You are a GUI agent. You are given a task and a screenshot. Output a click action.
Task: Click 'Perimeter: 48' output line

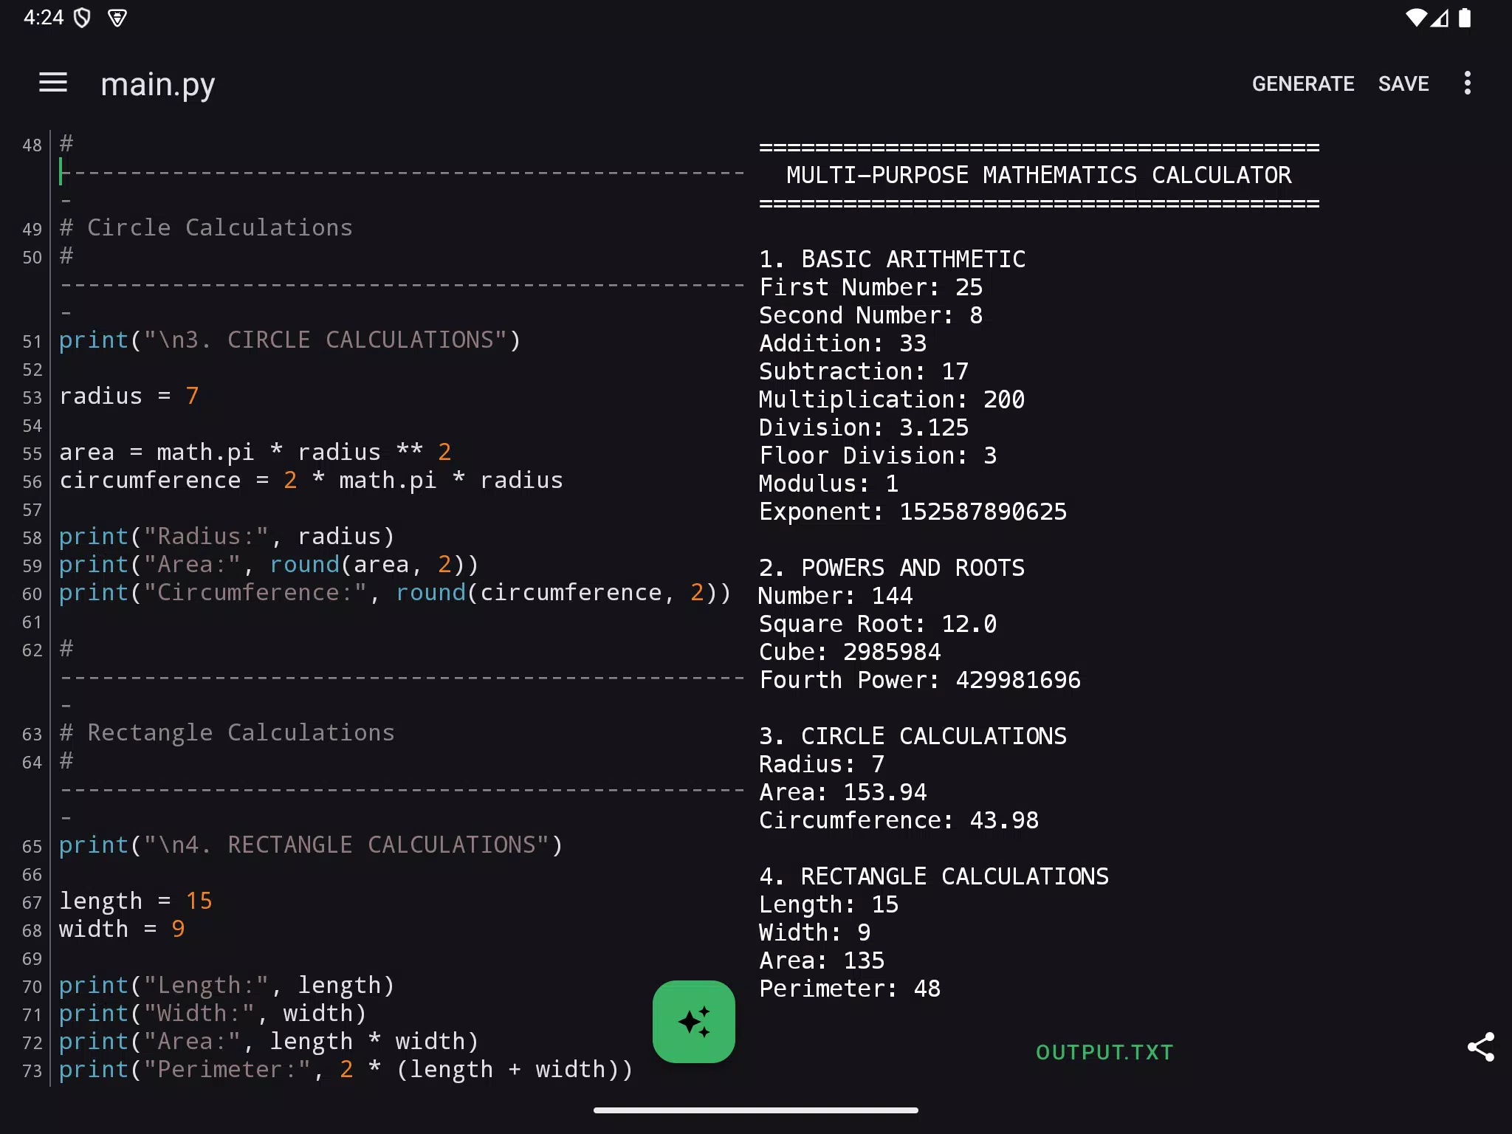point(850,989)
